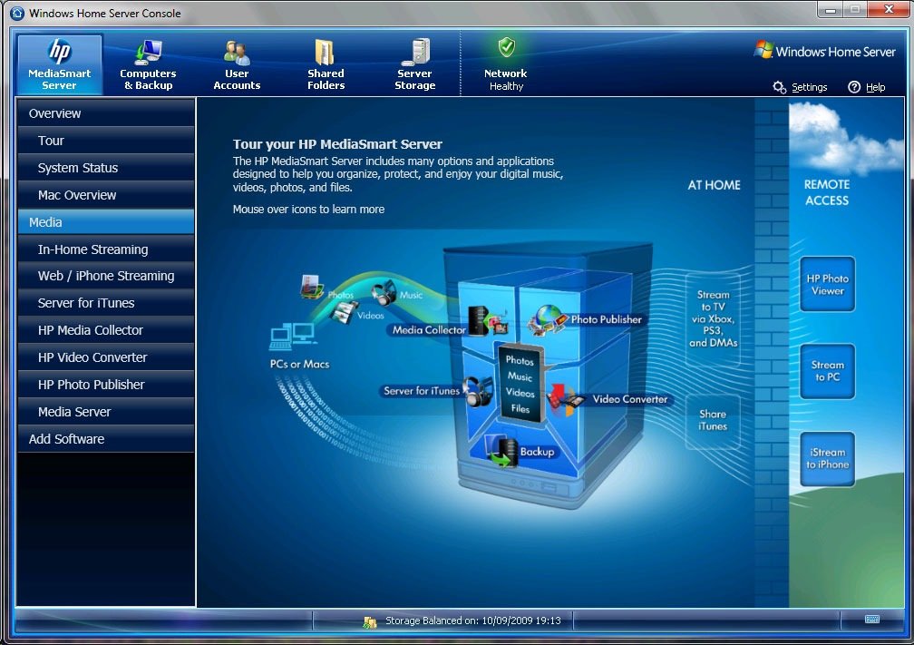Click the Windows Home Server logo
Image resolution: width=914 pixels, height=645 pixels.
pos(825,52)
